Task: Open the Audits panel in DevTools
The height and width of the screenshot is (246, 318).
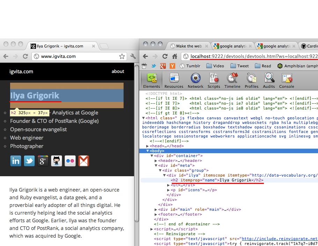Action: (x=269, y=81)
